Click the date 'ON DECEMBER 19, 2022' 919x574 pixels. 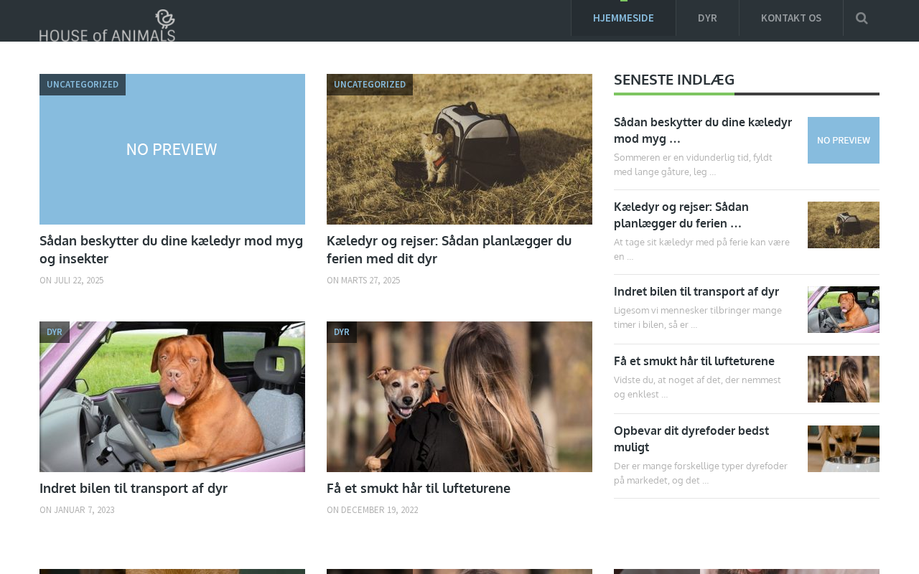click(x=373, y=510)
